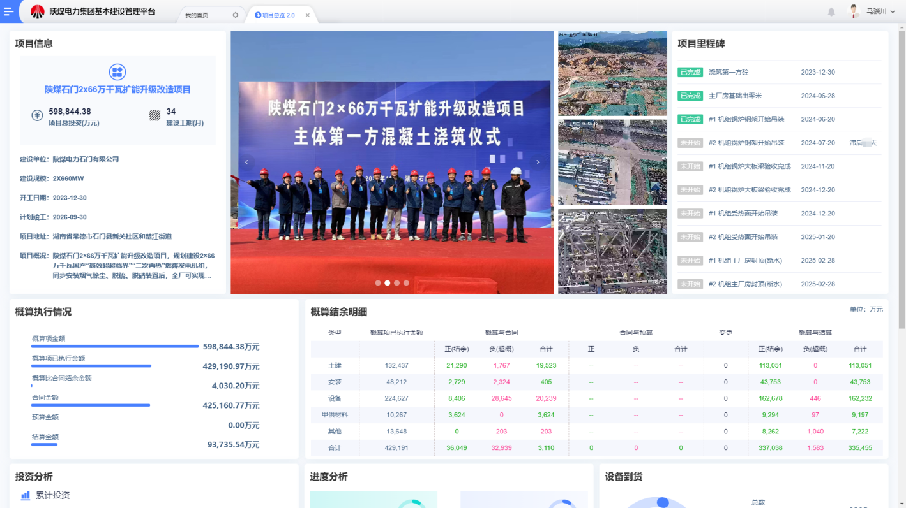
Task: Select milestone #2 机组受热面开始吊装
Action: [x=743, y=236]
